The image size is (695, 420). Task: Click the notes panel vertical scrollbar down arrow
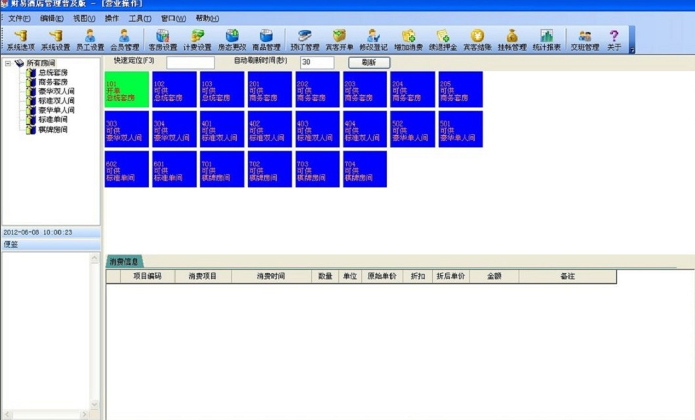point(94,404)
